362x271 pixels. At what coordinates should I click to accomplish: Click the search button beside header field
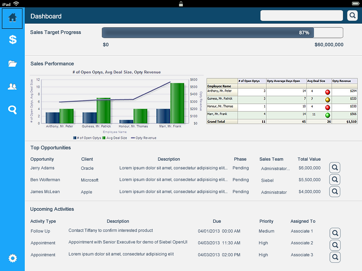pyautogui.click(x=352, y=15)
